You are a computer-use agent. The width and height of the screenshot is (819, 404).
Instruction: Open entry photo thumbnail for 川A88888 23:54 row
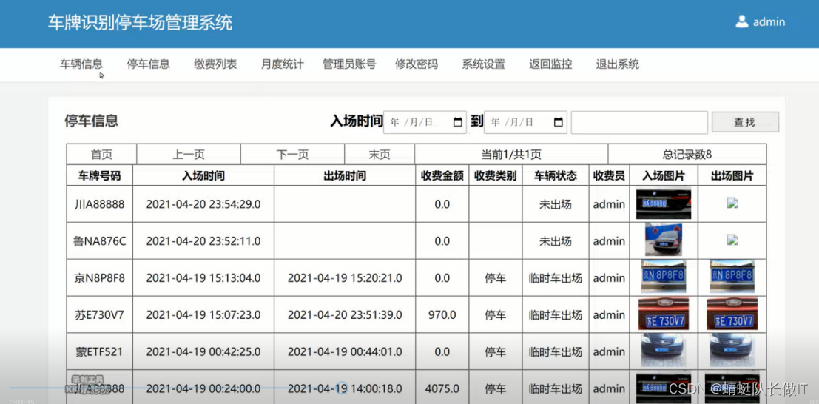coord(664,203)
